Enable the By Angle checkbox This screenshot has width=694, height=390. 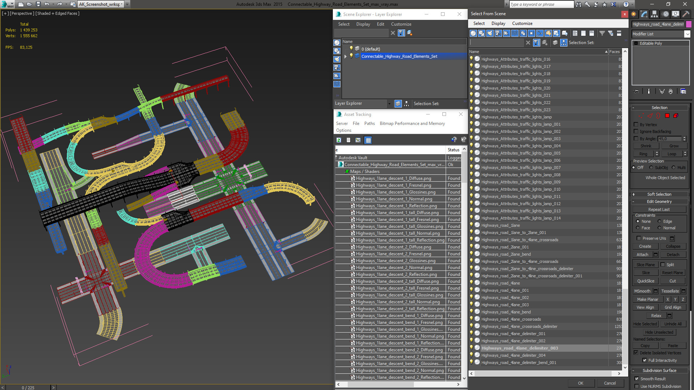636,139
